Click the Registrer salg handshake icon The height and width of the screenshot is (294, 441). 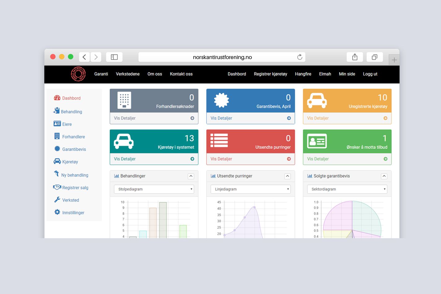coord(57,187)
